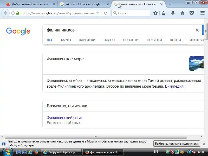Click the magnifier icon in Firefox search box
This screenshot has height=156, width=208.
point(115,13)
